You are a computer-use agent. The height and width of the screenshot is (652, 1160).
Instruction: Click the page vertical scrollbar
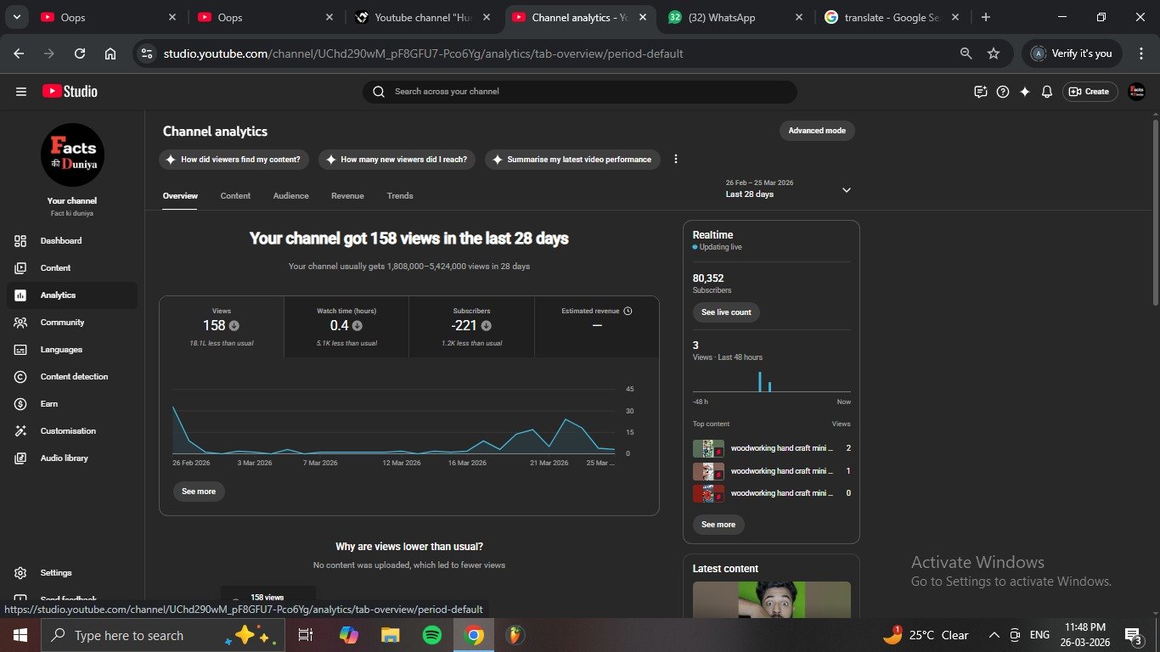pyautogui.click(x=1155, y=212)
